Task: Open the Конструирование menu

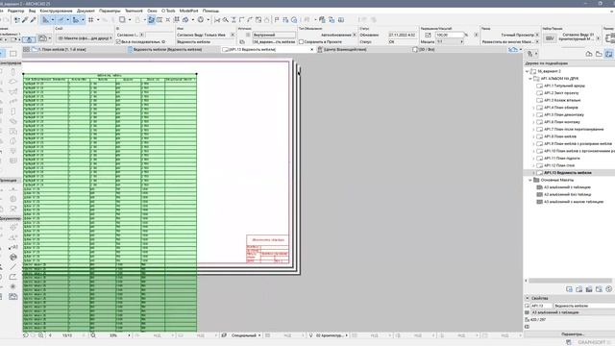Action: pos(56,11)
